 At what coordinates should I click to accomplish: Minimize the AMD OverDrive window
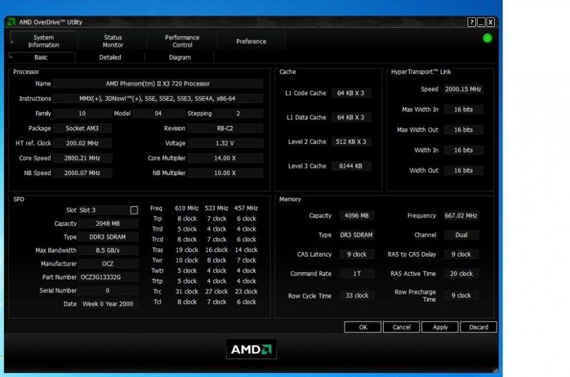point(481,22)
